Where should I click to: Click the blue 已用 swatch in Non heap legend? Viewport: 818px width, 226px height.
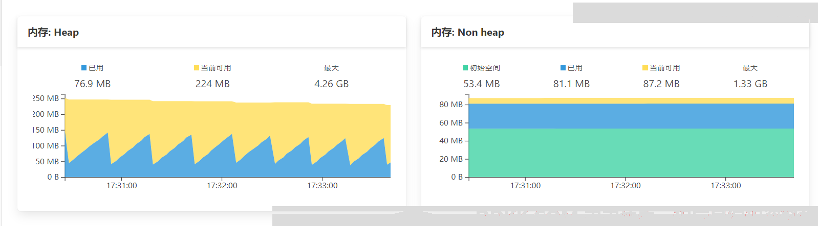coord(563,67)
